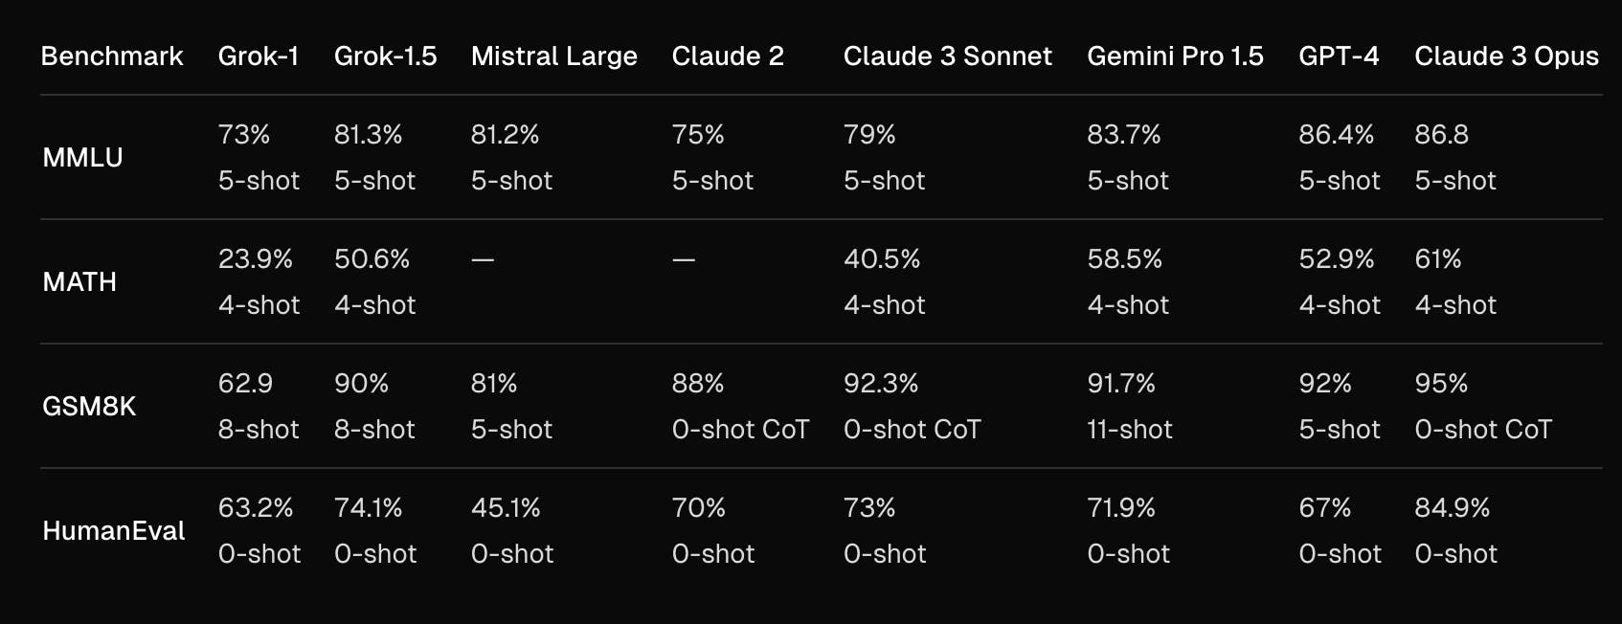Click the Claude 2 column header

727,56
